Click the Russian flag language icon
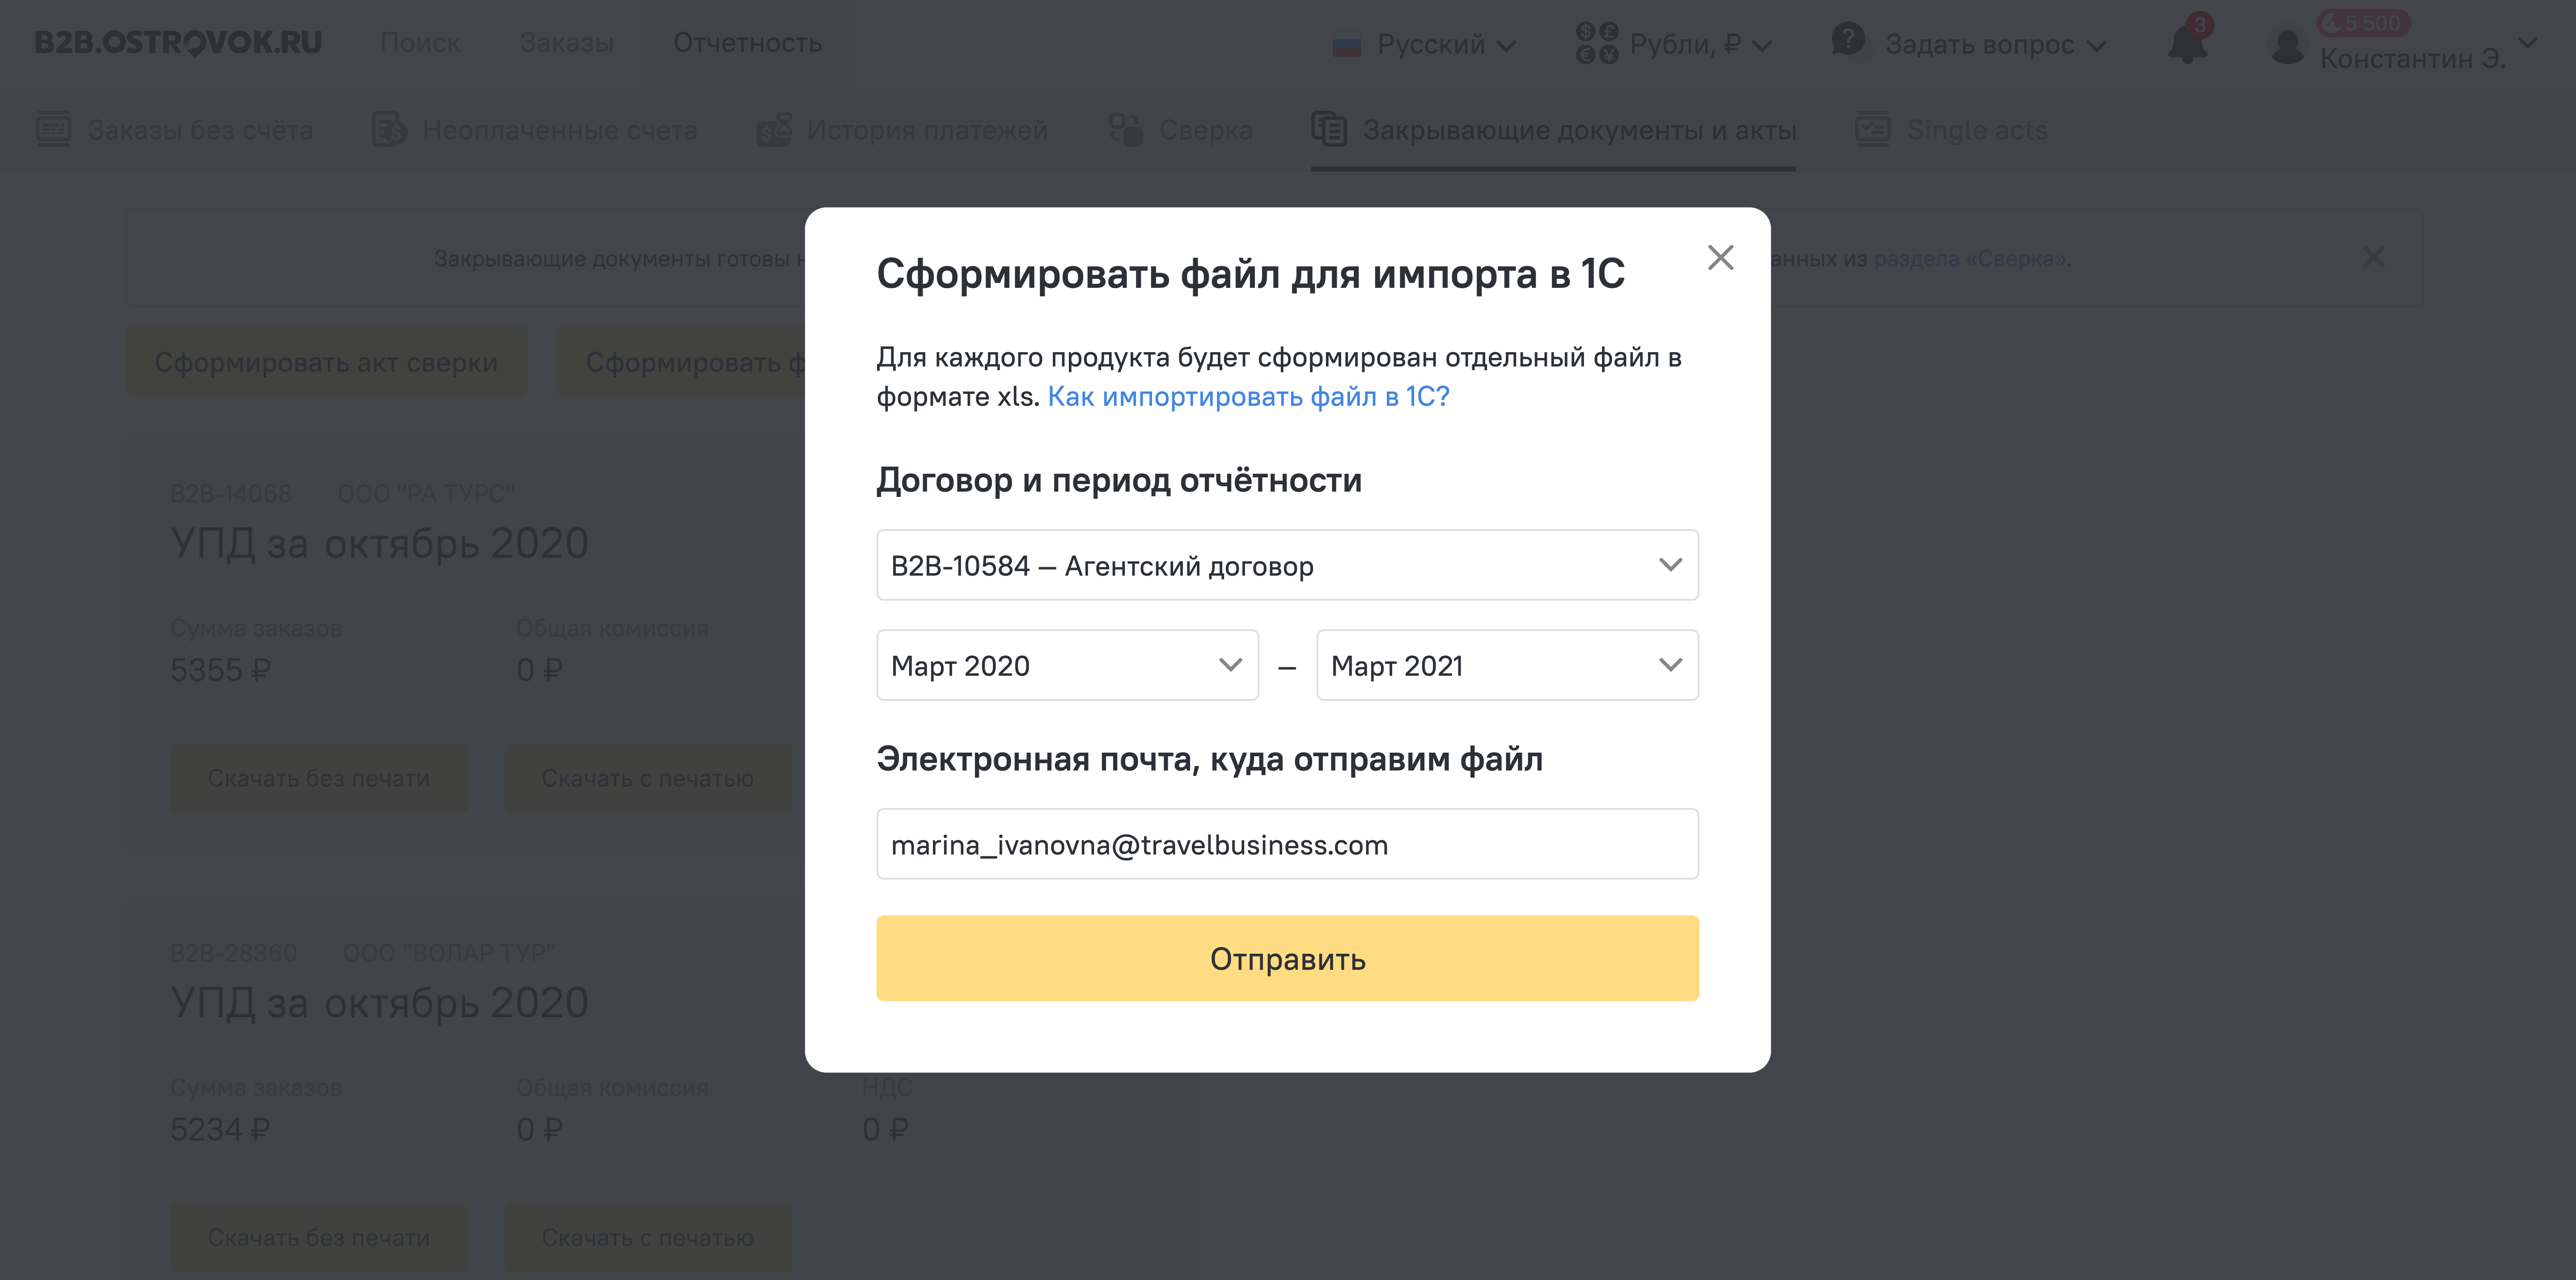Image resolution: width=2576 pixels, height=1280 pixels. pos(1347,46)
